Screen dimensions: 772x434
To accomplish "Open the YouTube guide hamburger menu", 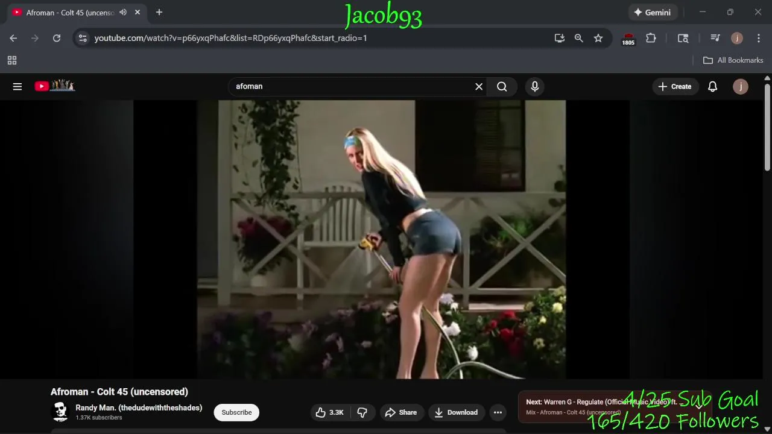I will 17,86.
